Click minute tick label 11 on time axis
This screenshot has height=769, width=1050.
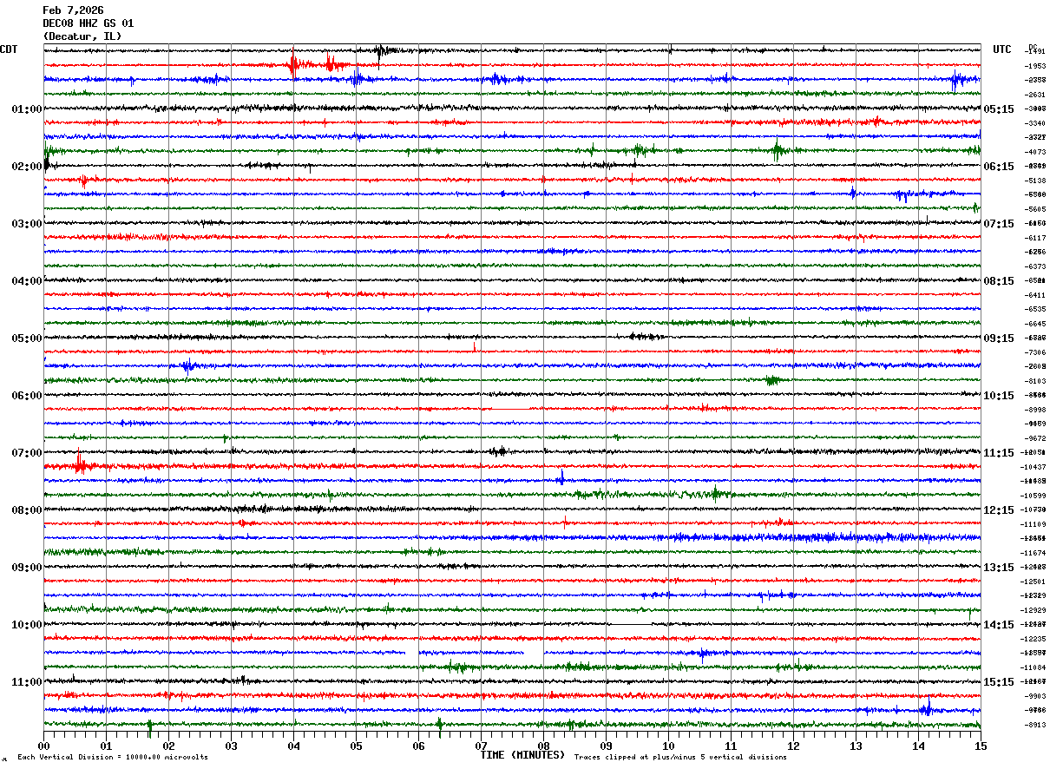click(x=731, y=746)
